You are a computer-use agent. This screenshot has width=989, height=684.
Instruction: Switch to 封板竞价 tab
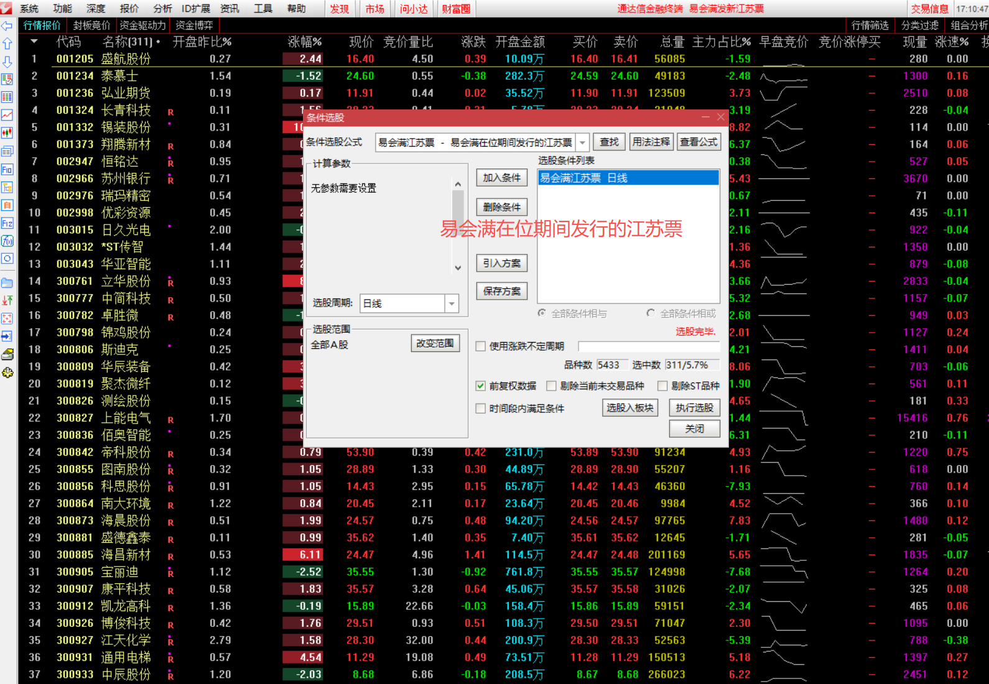pyautogui.click(x=91, y=25)
